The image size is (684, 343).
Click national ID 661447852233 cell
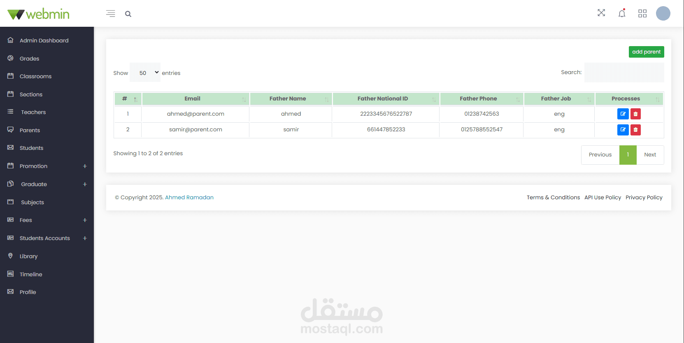pyautogui.click(x=386, y=130)
